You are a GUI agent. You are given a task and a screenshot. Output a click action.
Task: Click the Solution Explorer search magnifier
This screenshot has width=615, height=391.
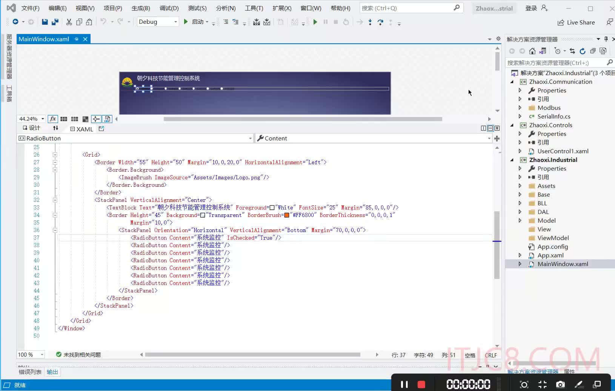pos(610,63)
